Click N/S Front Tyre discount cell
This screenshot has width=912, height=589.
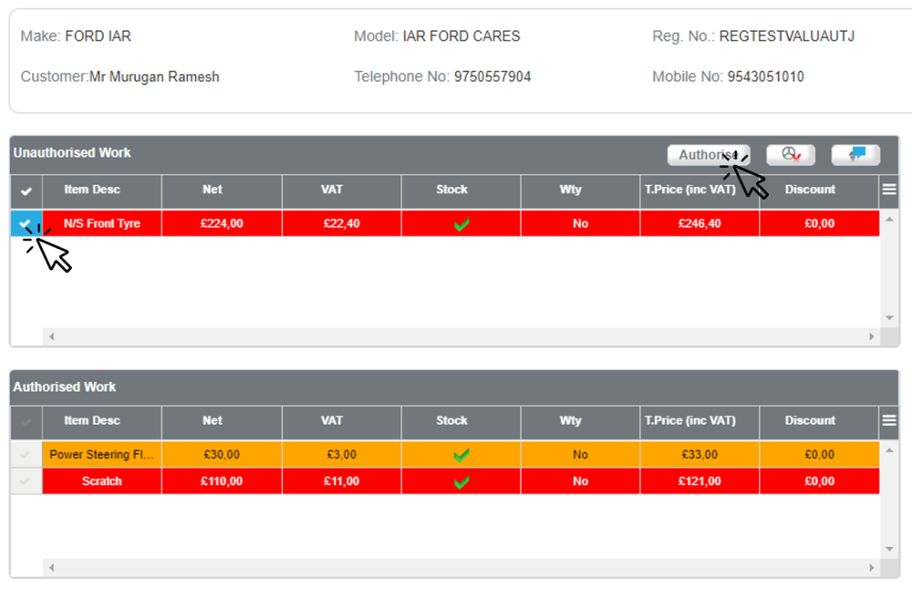tap(819, 223)
